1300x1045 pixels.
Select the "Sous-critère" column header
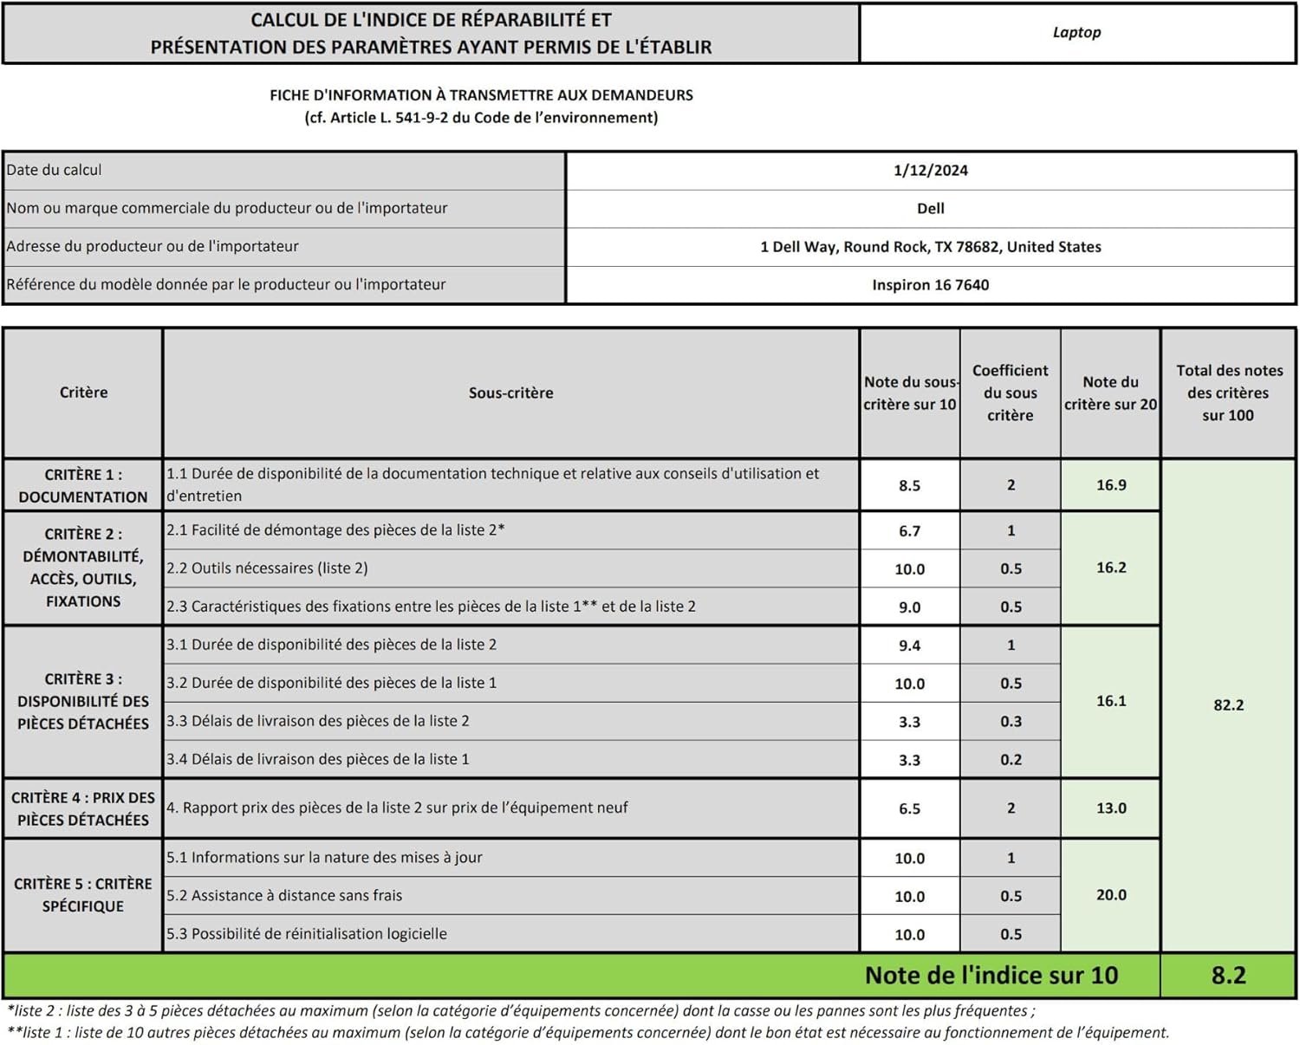tap(510, 393)
